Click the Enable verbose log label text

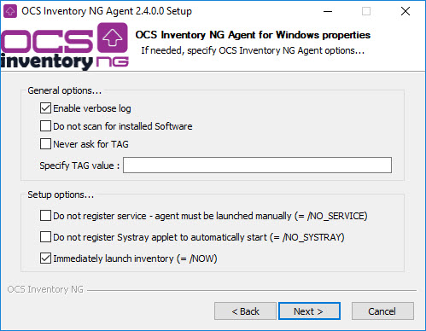point(92,108)
